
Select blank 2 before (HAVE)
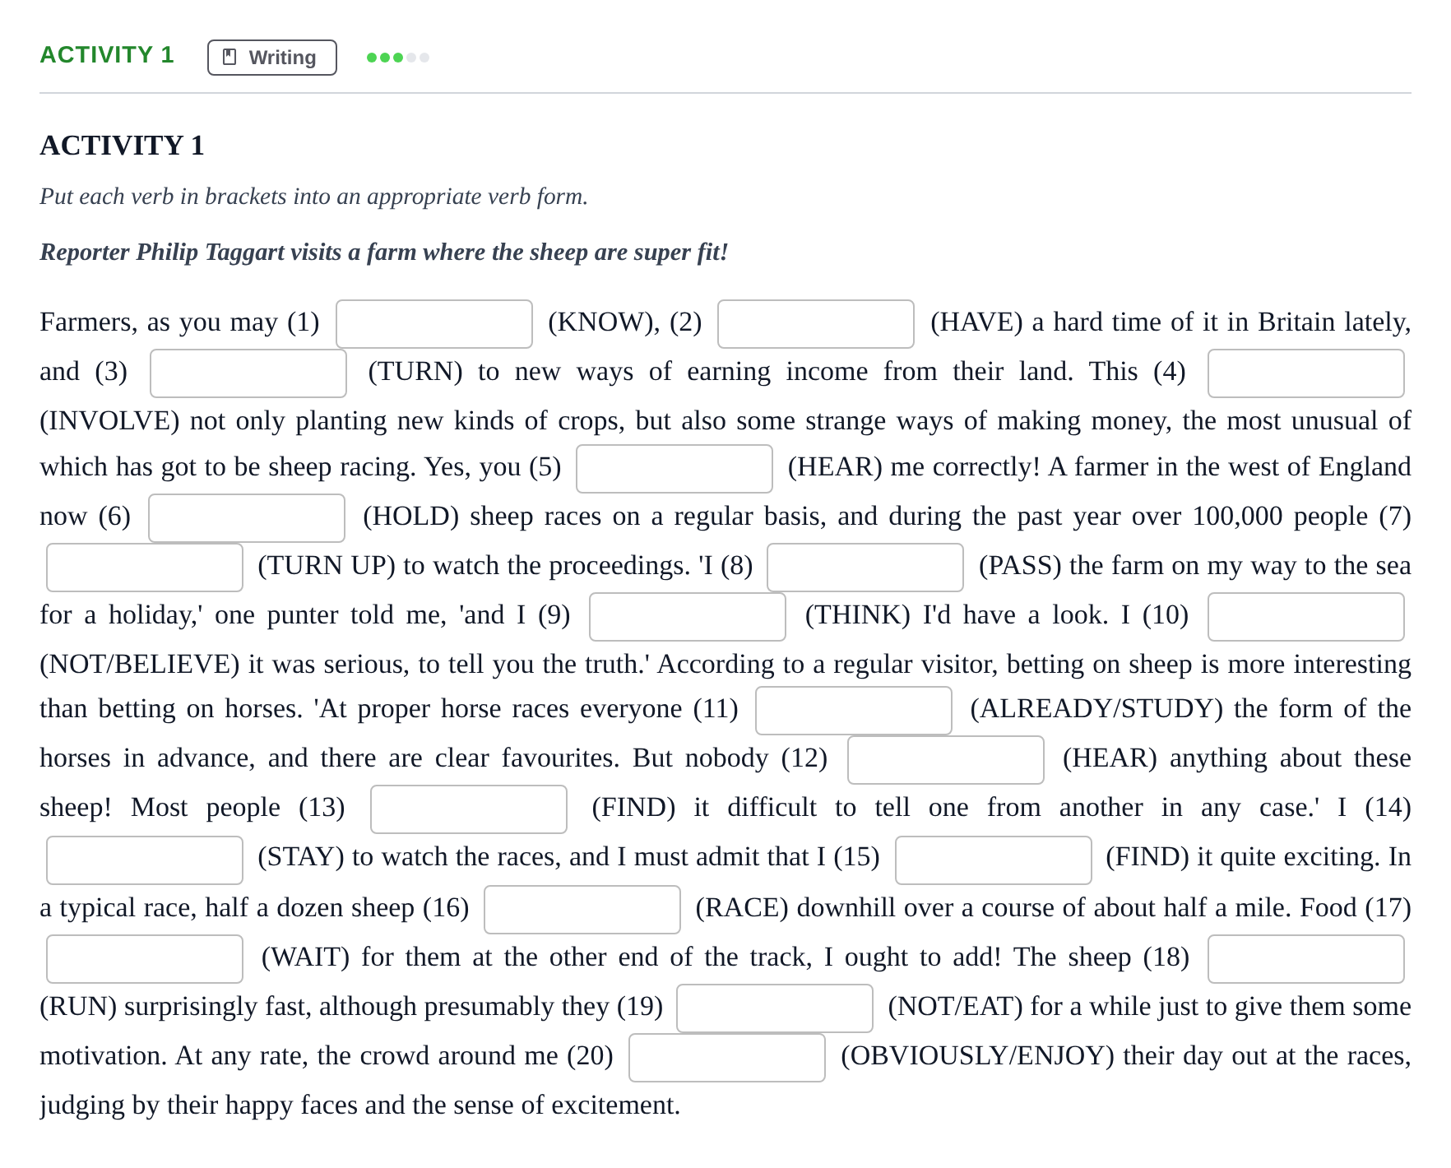coord(816,324)
